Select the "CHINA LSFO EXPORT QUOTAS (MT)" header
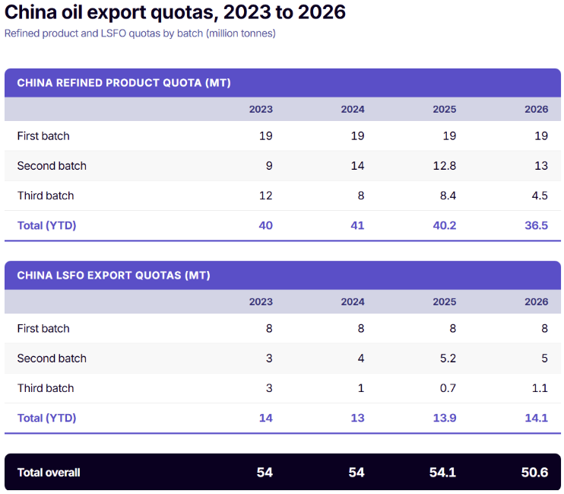This screenshot has width=564, height=494. tap(114, 276)
